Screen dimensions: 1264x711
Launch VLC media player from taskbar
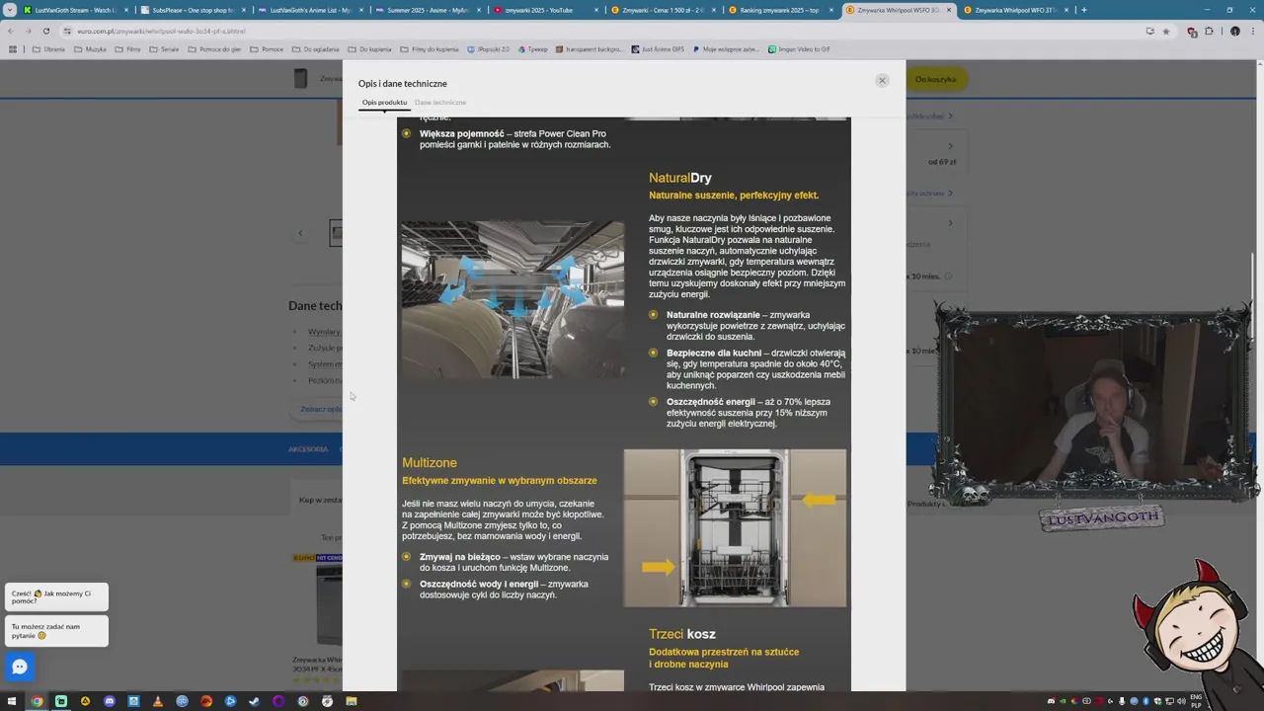tap(158, 701)
